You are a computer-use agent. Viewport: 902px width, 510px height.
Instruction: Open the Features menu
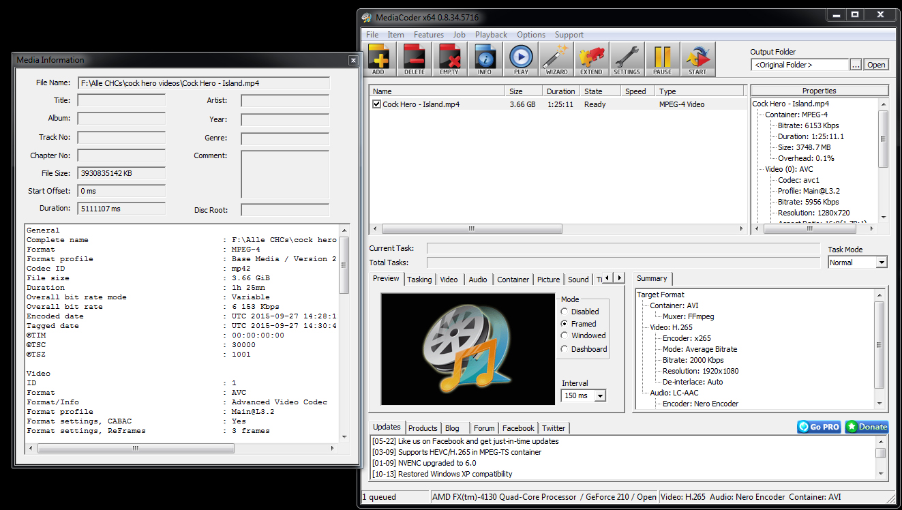coord(429,35)
